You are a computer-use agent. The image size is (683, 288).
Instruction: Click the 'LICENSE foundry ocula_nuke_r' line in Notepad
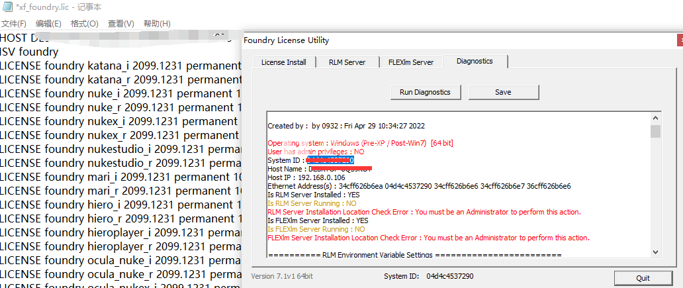click(120, 275)
